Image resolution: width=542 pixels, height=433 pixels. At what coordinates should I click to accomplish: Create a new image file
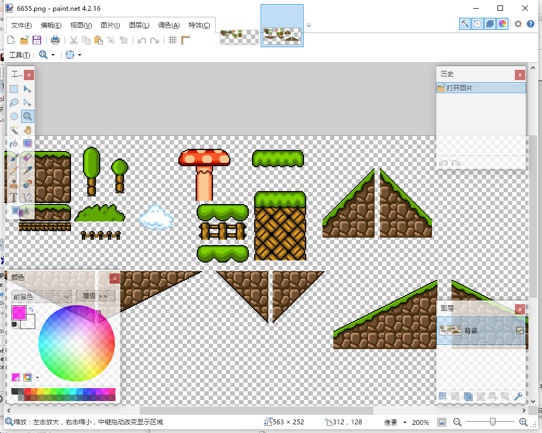click(x=11, y=40)
